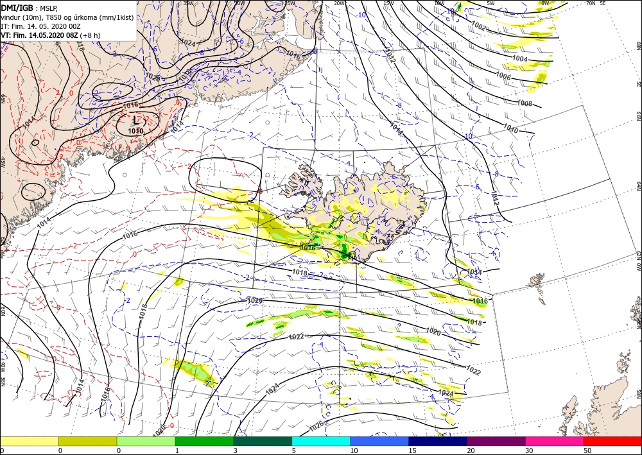The image size is (642, 455).
Task: Click the legend scale value 20
Action: pyautogui.click(x=471, y=451)
